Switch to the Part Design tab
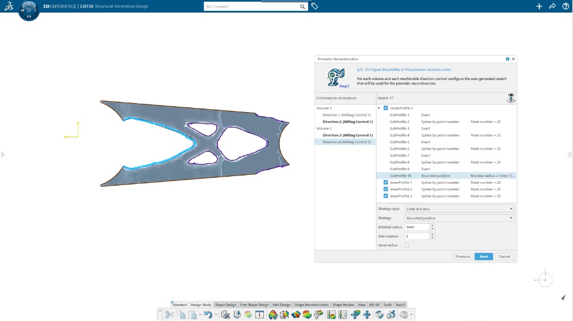The image size is (573, 321). tap(281, 304)
